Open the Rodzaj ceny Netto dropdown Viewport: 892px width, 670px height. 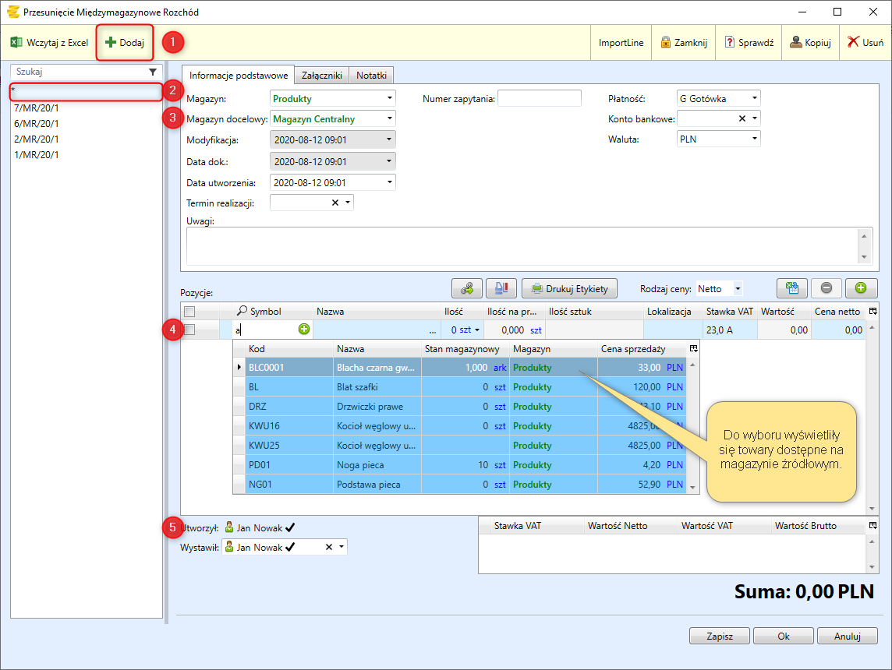[737, 289]
